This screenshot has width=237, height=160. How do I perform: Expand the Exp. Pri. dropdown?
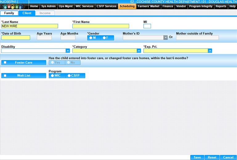[210, 51]
